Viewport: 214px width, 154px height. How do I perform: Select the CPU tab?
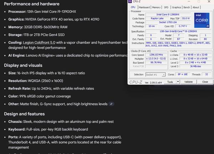(x=133, y=7)
